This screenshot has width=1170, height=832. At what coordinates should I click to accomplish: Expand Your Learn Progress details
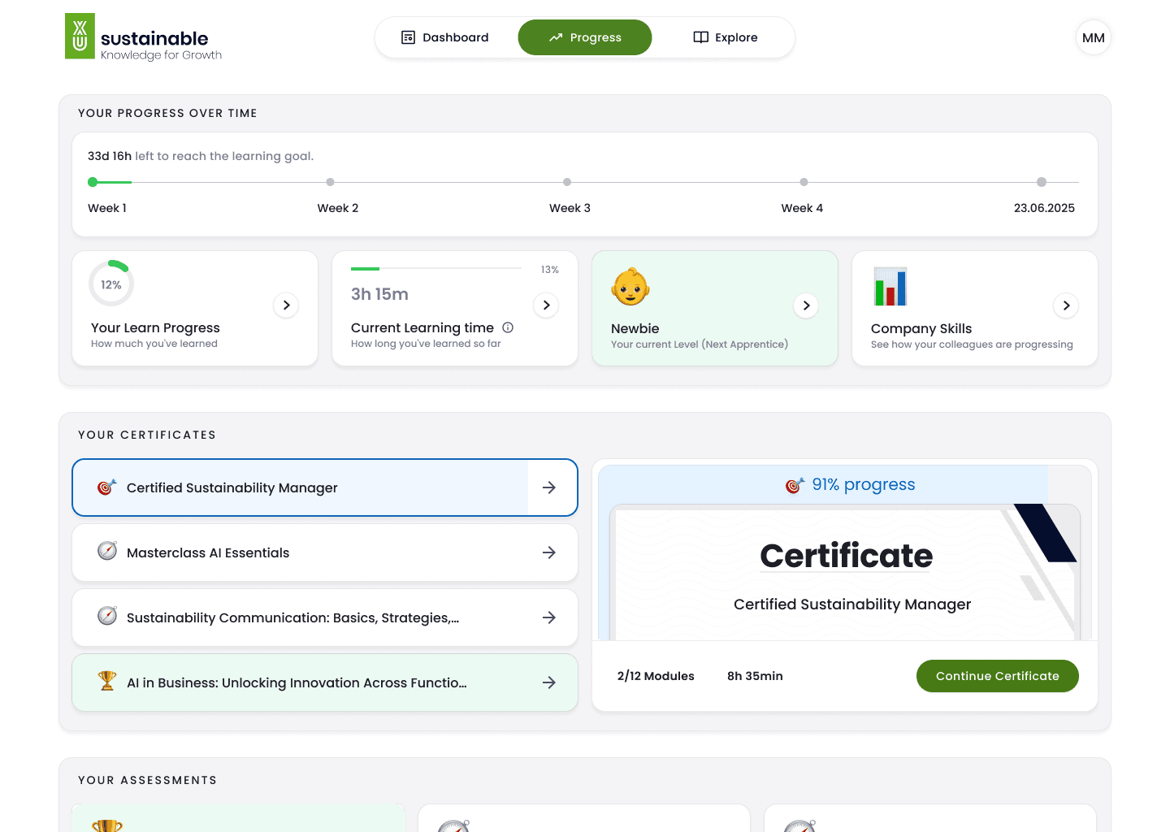pos(286,305)
